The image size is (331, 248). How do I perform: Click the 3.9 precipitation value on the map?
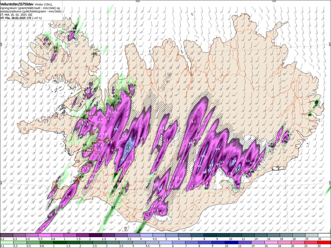[x=116, y=129]
